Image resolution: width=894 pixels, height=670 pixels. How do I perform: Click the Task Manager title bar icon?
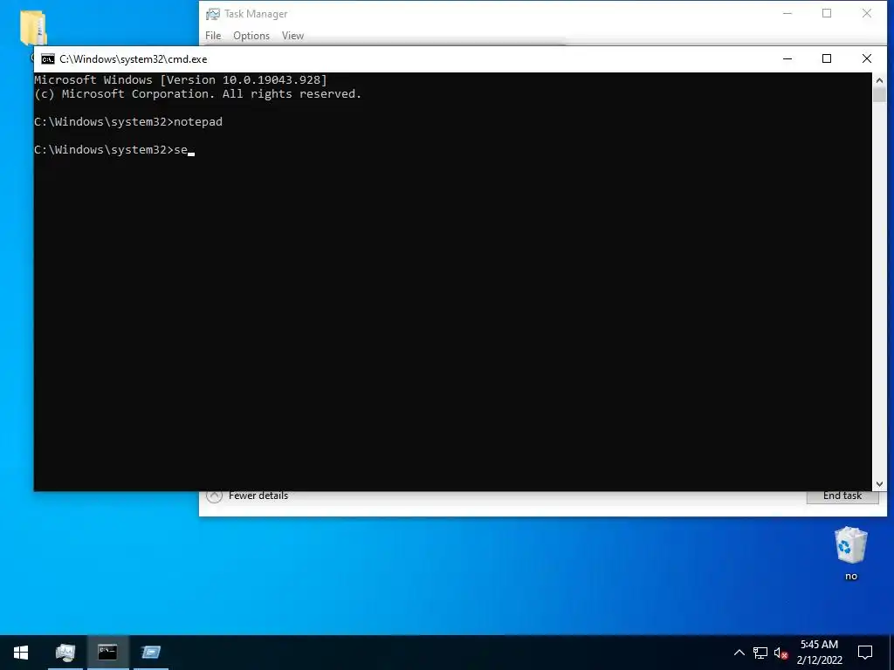(x=213, y=14)
